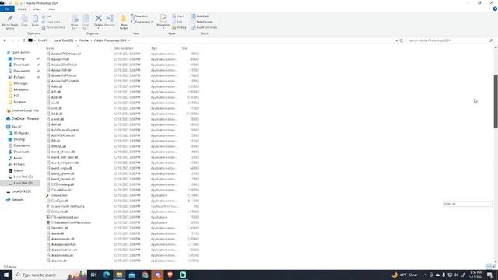Open Google Chrome from the taskbar
This screenshot has height=280, width=498.
tap(146, 275)
